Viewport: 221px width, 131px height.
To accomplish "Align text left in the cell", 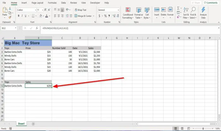I will [x=55, y=16].
